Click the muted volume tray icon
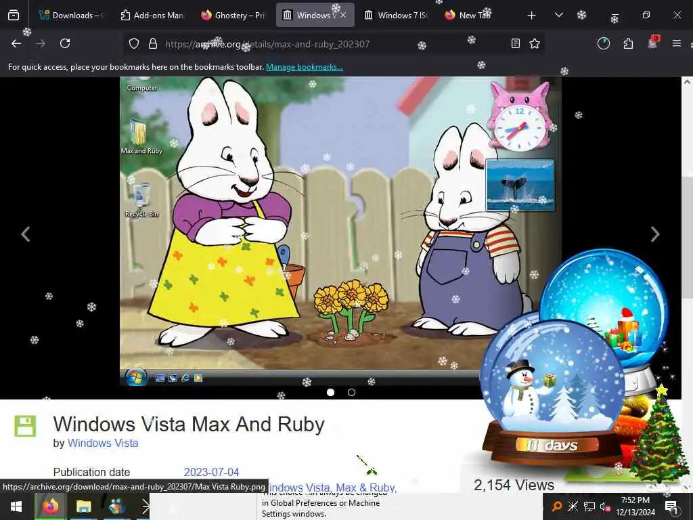 (x=605, y=506)
